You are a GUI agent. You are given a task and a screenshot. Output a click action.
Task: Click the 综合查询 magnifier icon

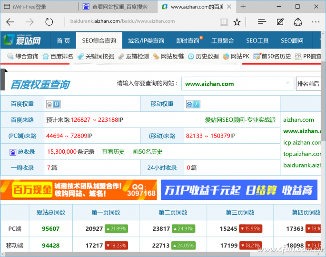10,56
